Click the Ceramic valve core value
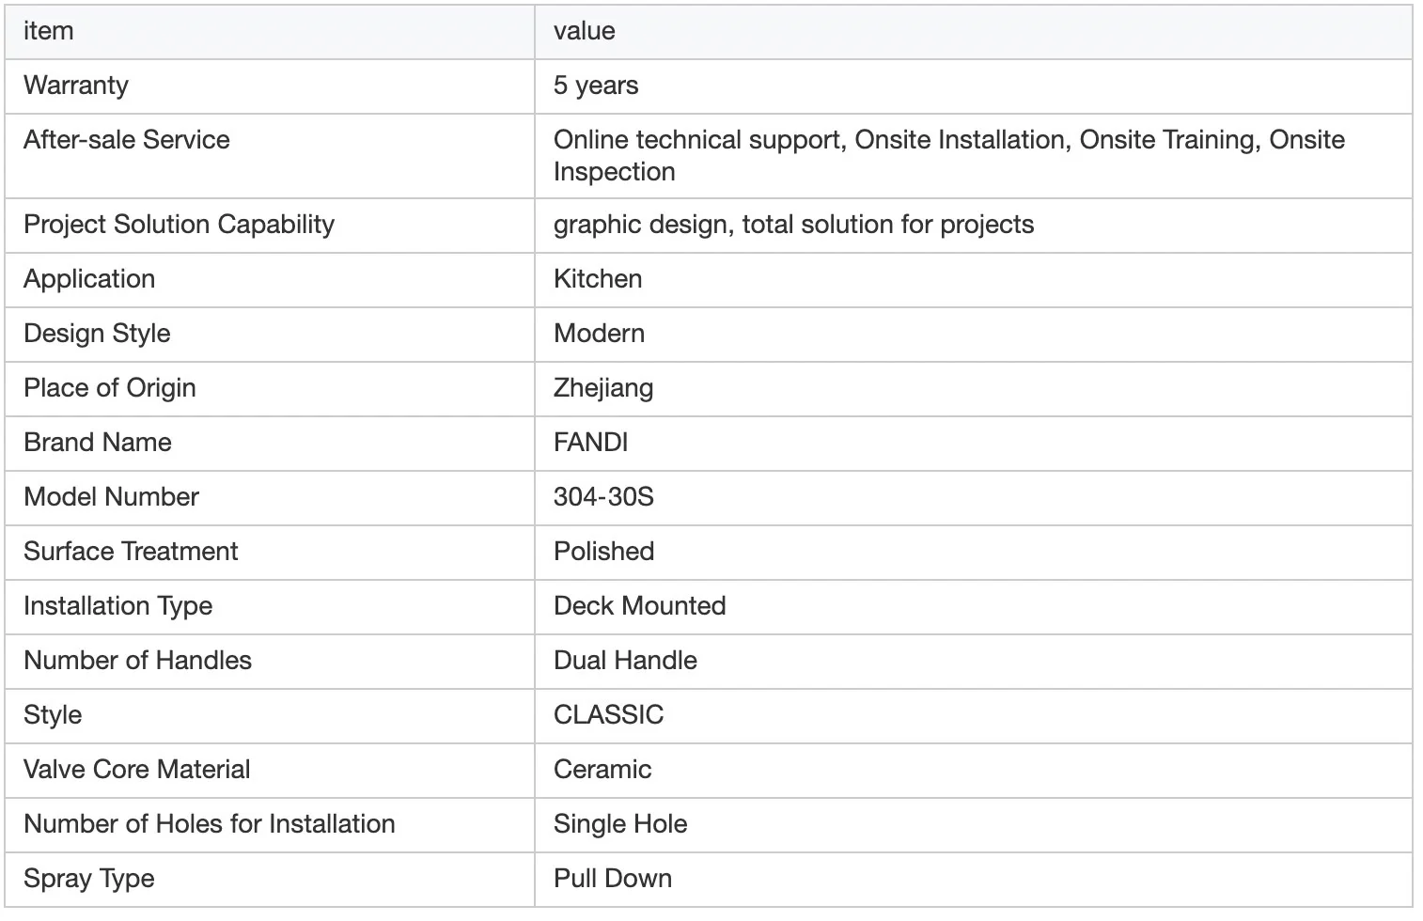Viewport: 1423px width, 921px height. (x=602, y=770)
